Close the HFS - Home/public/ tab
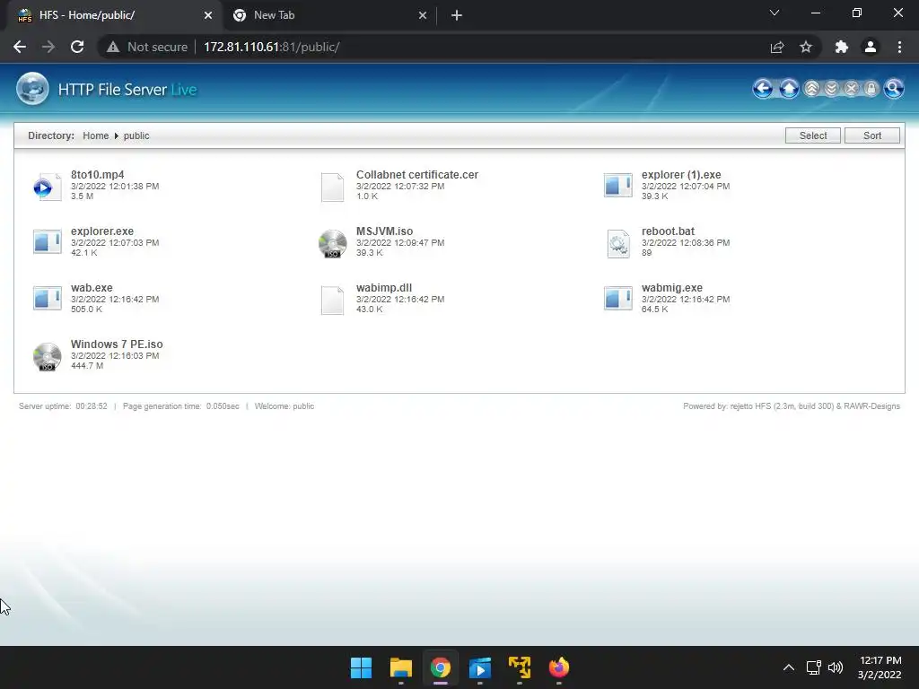919x689 pixels. (x=208, y=15)
